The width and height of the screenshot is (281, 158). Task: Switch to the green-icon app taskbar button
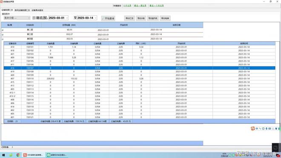point(57,155)
